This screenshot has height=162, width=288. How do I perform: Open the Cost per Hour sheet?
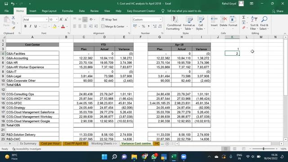tap(50, 144)
